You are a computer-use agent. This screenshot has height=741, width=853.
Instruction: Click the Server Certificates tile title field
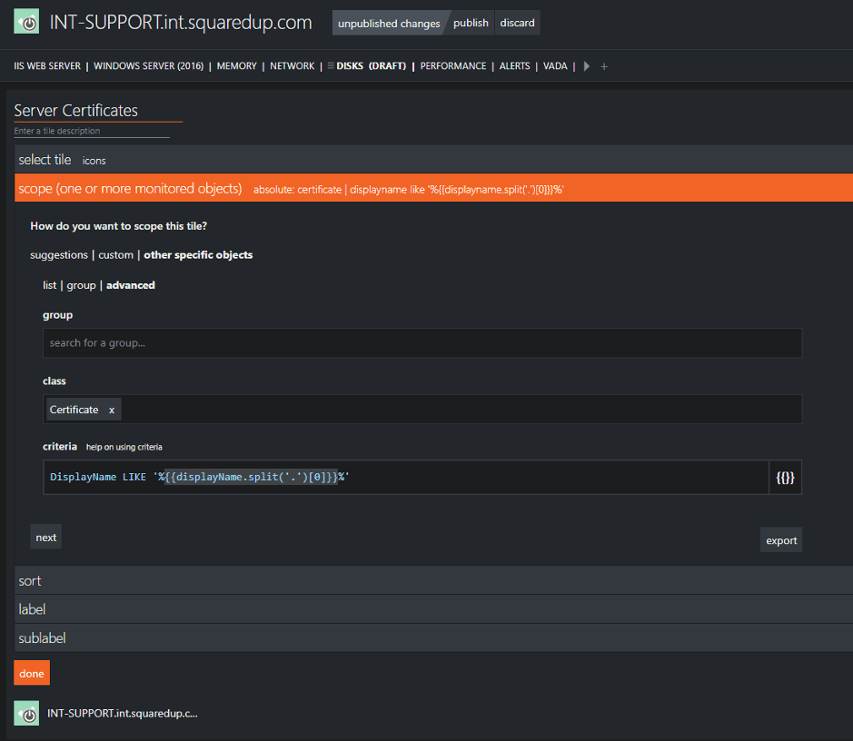tap(98, 111)
